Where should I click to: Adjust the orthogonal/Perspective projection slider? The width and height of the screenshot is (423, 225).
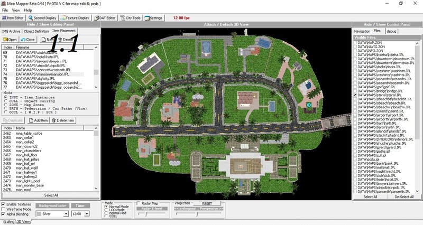pos(197,214)
